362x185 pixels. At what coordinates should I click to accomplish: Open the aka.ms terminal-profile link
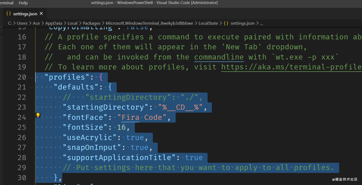291,67
